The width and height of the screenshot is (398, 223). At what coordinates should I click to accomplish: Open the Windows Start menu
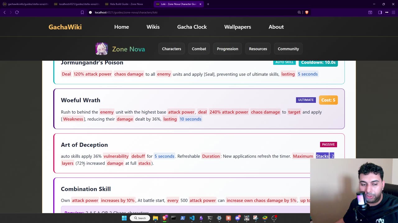pyautogui.click(x=124, y=218)
